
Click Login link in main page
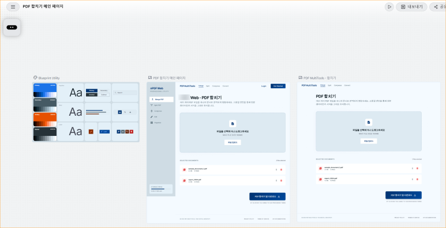[264, 86]
